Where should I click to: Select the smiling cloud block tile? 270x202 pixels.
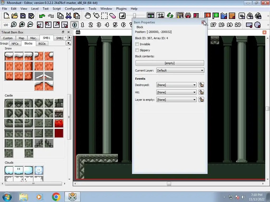(39, 170)
